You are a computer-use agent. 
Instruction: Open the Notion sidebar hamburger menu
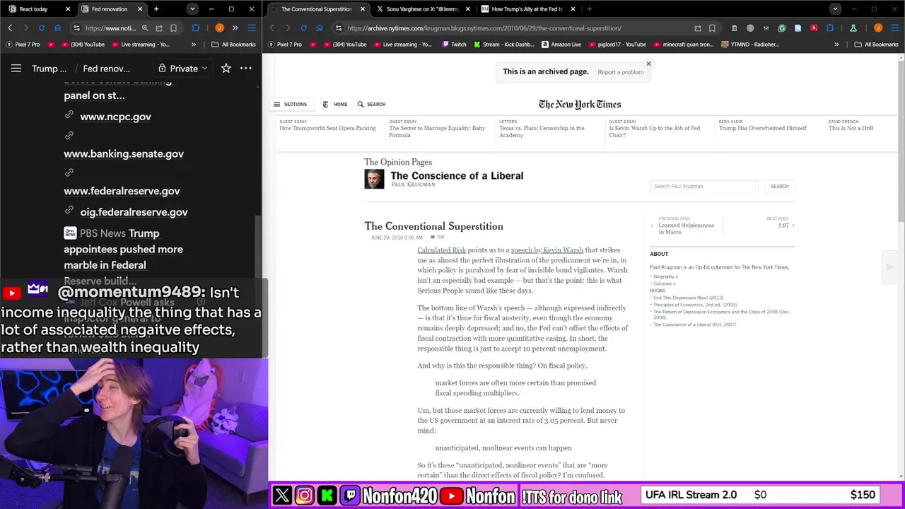[x=16, y=69]
